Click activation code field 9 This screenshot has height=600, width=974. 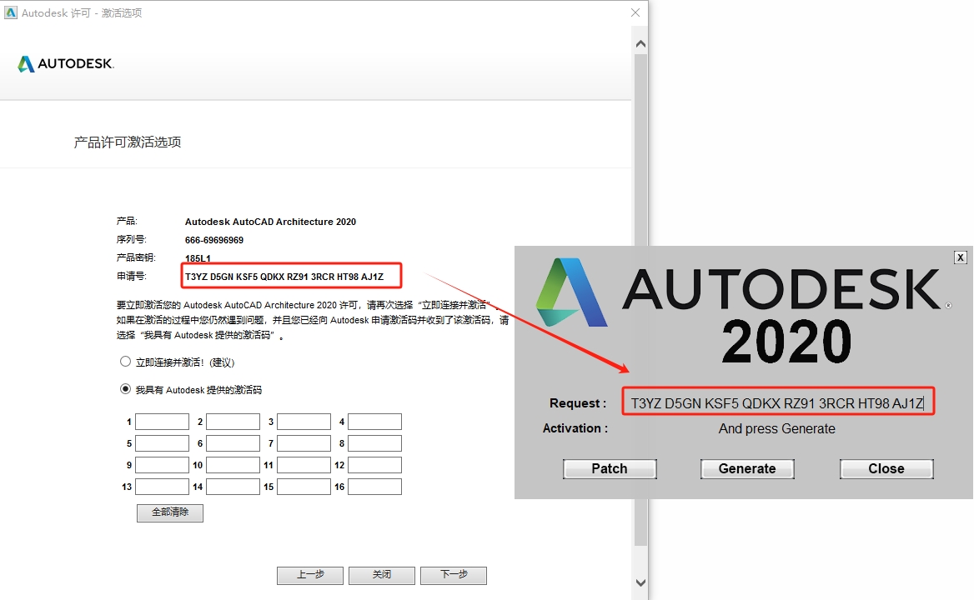tap(162, 465)
